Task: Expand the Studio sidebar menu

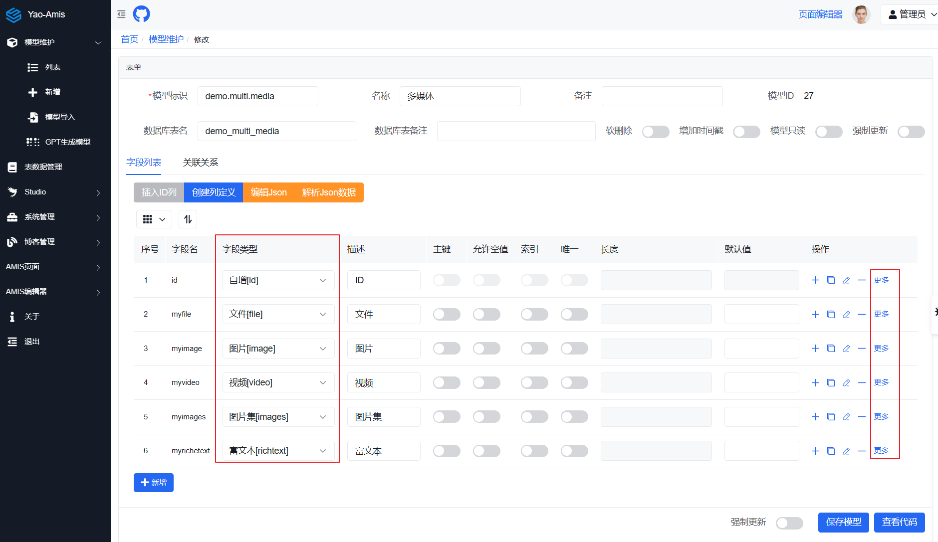Action: tap(55, 192)
